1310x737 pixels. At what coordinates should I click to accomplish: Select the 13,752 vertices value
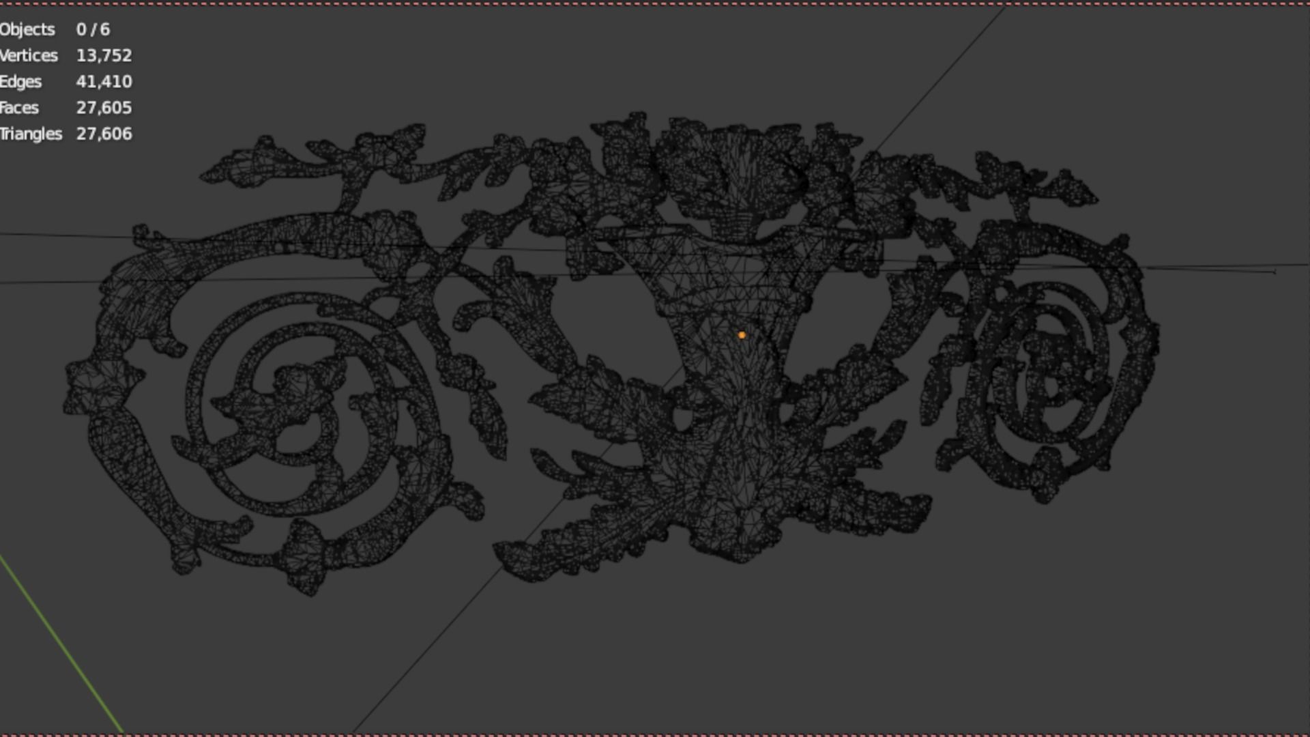(104, 55)
